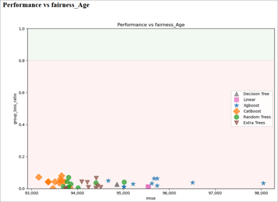Select the leftmost orange CatBoost diamond point

click(x=39, y=177)
